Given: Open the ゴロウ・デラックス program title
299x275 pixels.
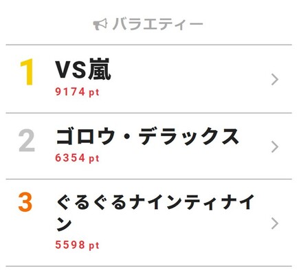Looking at the screenshot, I should tap(148, 137).
